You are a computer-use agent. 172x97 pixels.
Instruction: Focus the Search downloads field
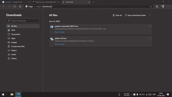click(x=23, y=21)
